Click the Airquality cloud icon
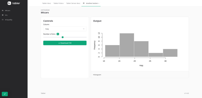This screenshot has height=98, width=202. 3,20
